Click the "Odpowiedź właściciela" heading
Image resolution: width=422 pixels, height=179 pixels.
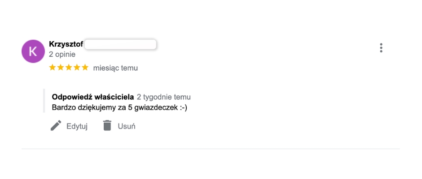pos(93,97)
